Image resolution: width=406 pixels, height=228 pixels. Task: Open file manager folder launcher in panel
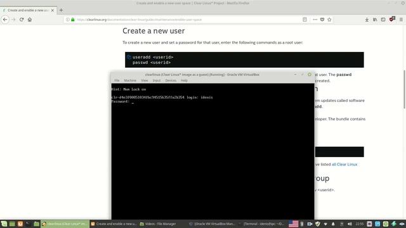click(36, 224)
